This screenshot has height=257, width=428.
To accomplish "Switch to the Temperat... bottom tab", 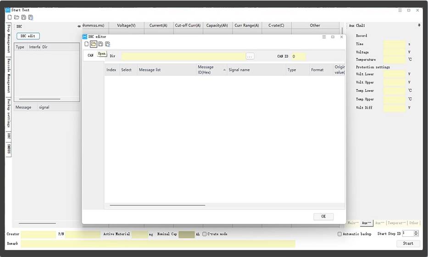I will [397, 223].
